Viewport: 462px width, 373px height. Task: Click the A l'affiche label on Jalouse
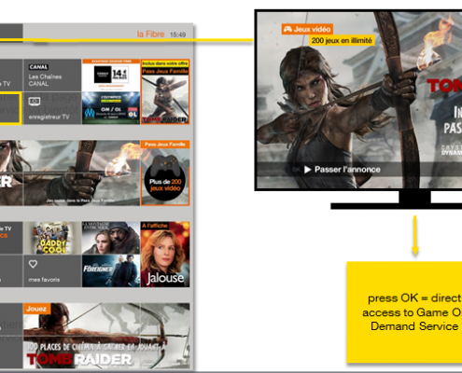(155, 226)
